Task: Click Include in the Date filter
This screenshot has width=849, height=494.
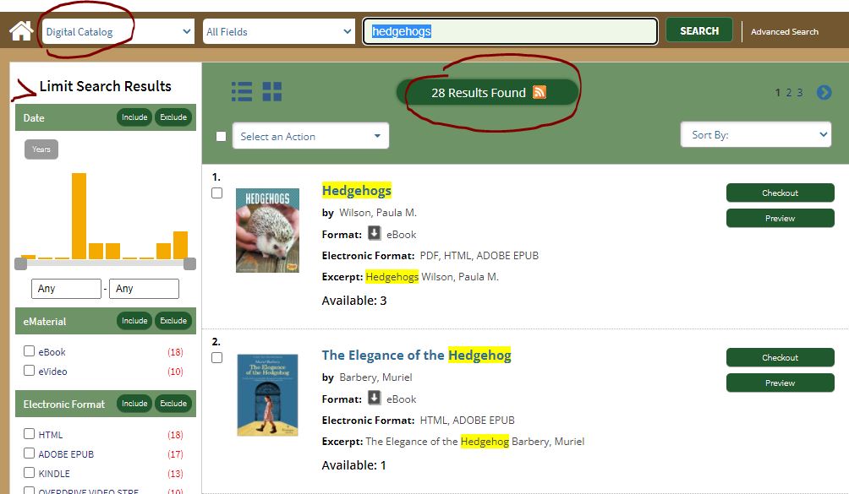Action: click(134, 117)
